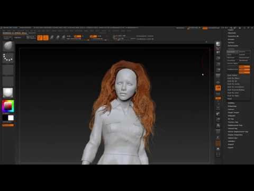Toggle the orange Draw mode button
The image size is (254, 191).
tap(46, 38)
